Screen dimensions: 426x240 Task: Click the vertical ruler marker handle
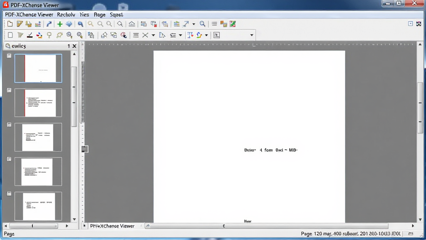85,149
